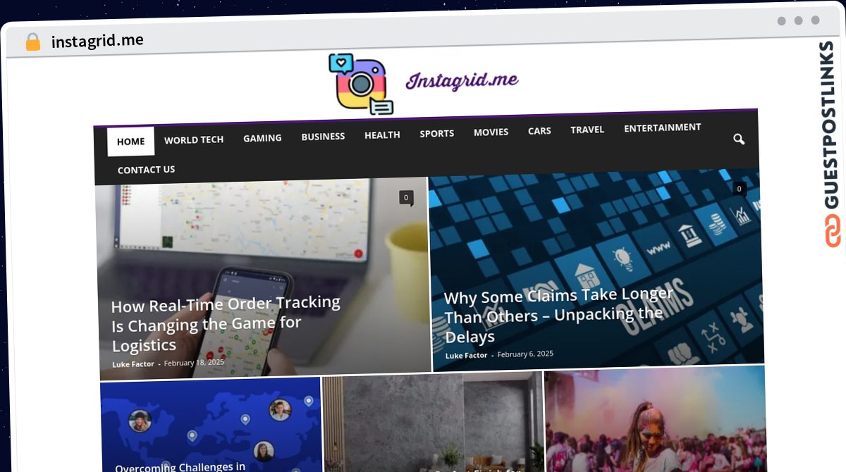Click author Luke Factor under logistics article
The width and height of the screenshot is (846, 472).
click(133, 364)
